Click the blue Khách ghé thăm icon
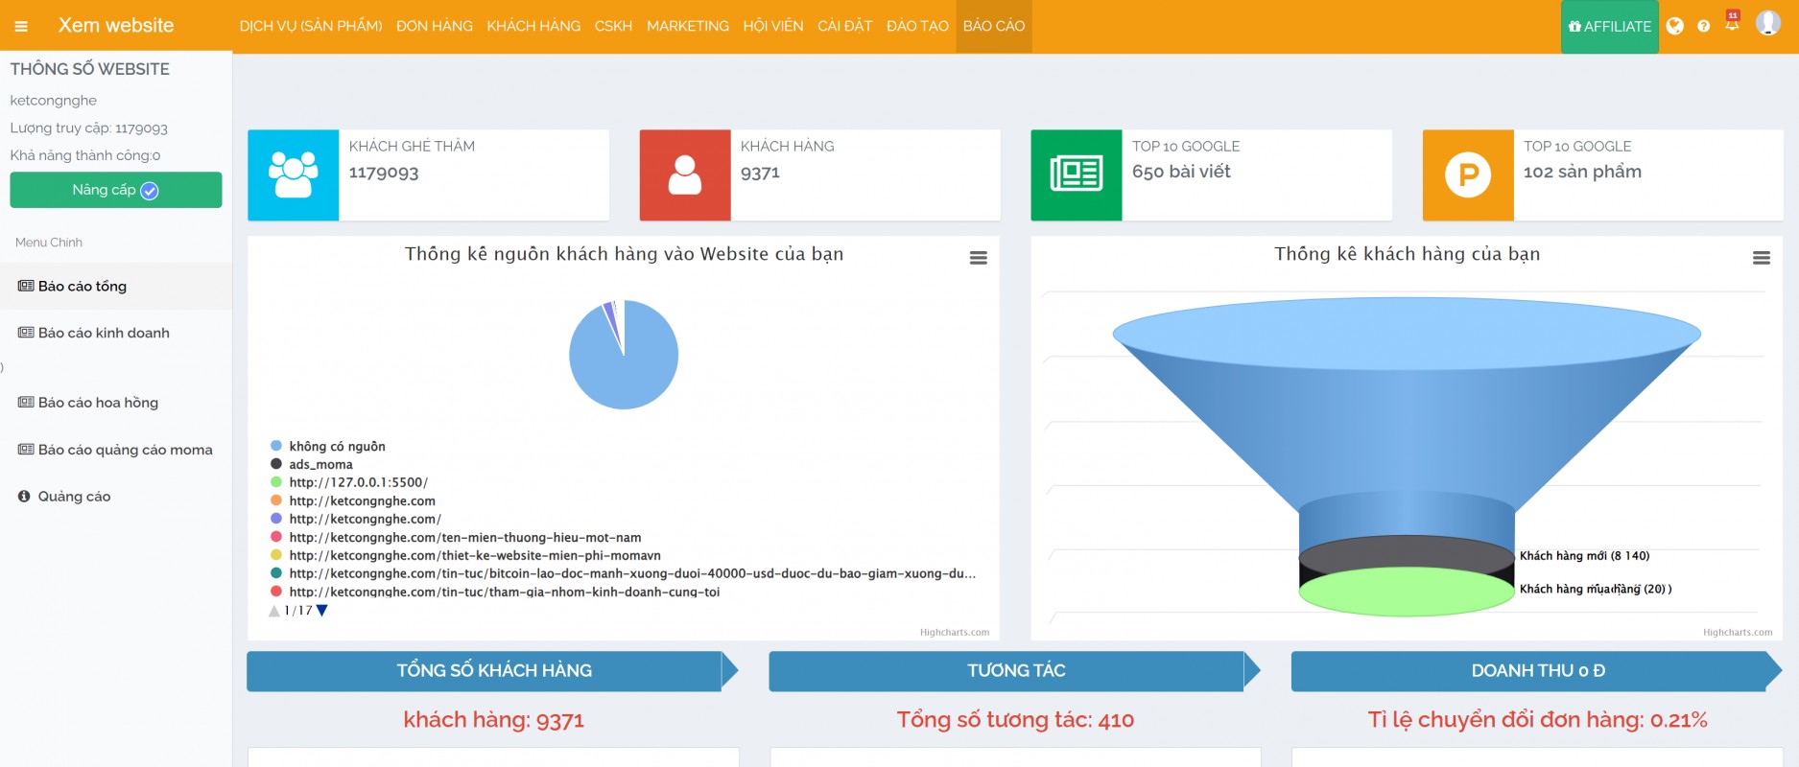Viewport: 1799px width, 767px height. [x=294, y=175]
